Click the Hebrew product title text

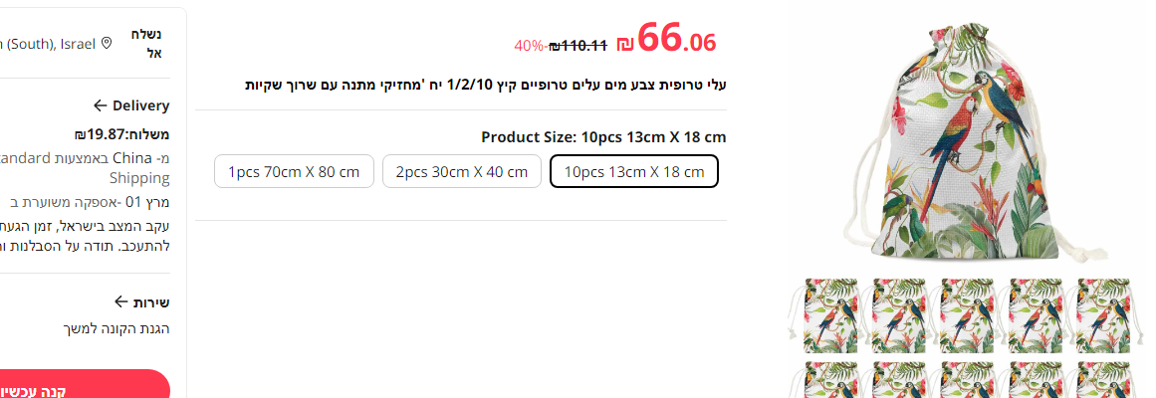486,85
